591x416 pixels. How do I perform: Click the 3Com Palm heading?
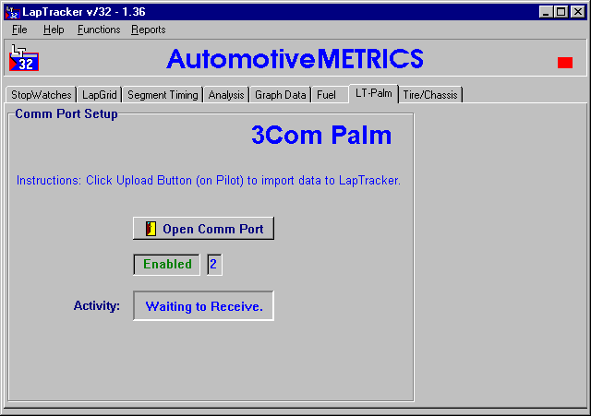click(x=321, y=136)
